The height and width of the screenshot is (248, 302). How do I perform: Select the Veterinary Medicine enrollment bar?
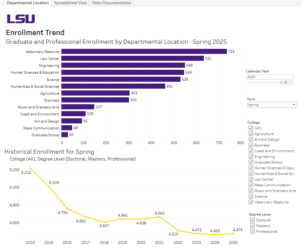pyautogui.click(x=144, y=51)
